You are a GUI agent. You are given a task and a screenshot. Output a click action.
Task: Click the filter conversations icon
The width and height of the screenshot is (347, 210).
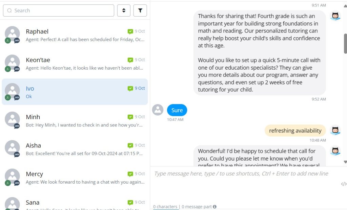pyautogui.click(x=140, y=10)
